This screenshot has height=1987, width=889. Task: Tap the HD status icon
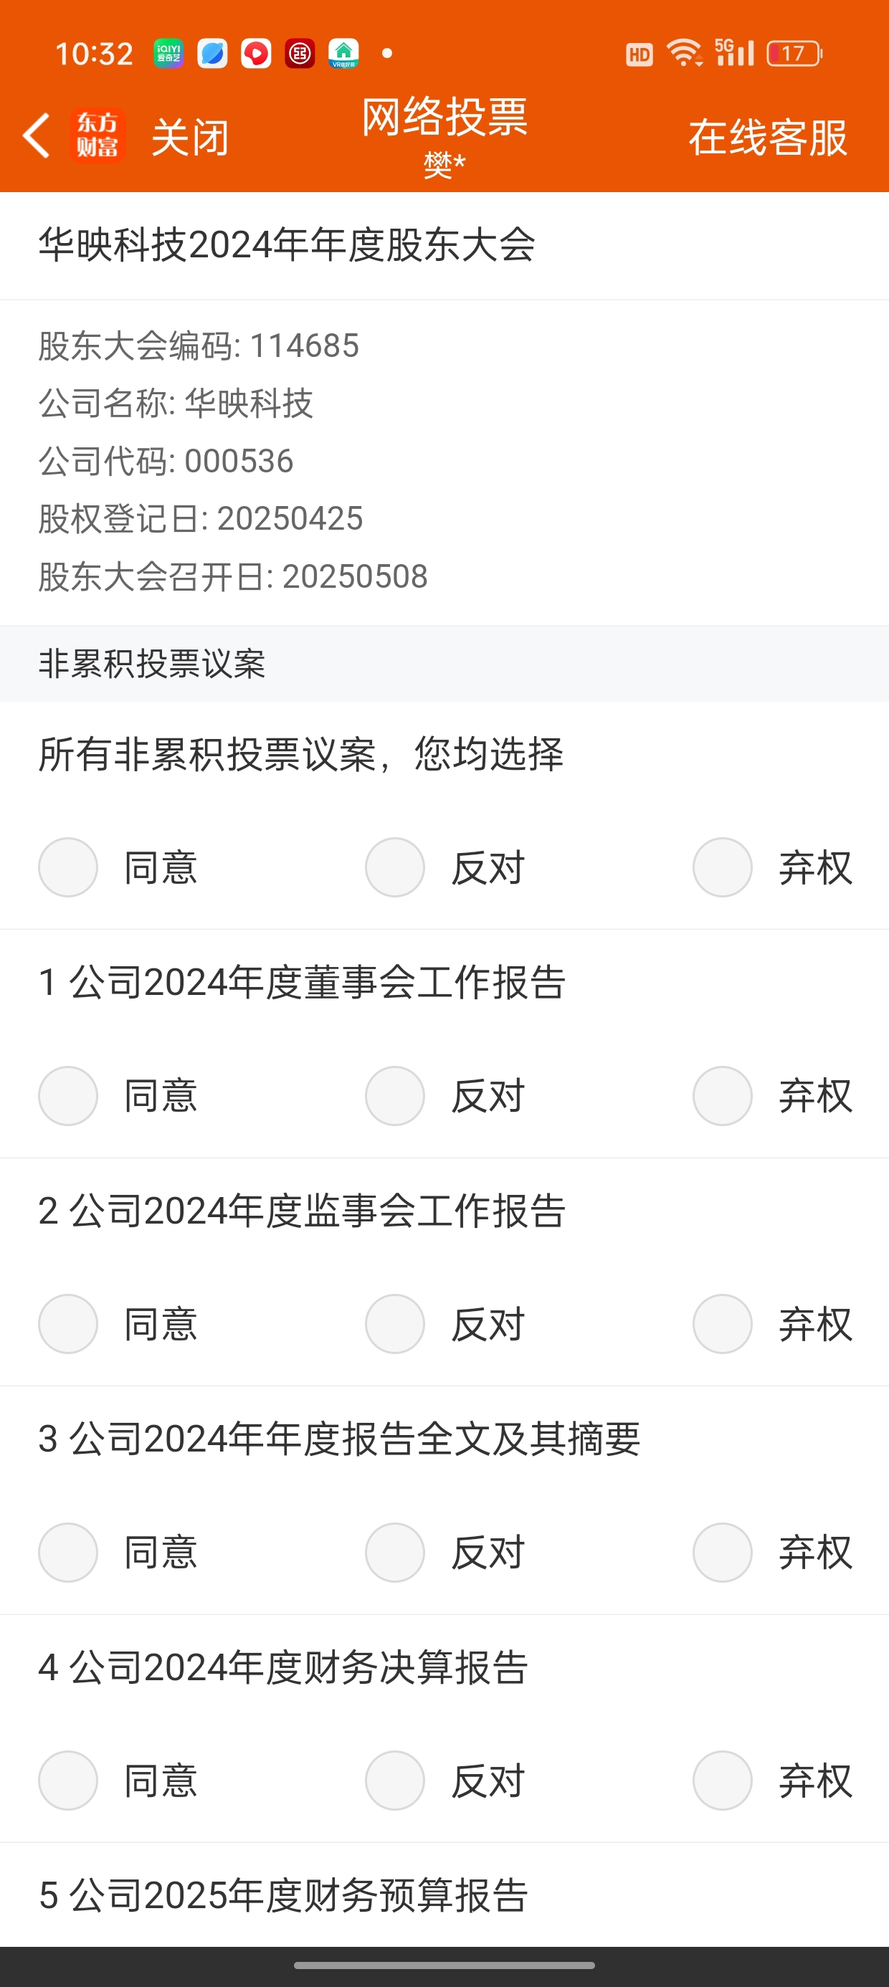click(639, 54)
